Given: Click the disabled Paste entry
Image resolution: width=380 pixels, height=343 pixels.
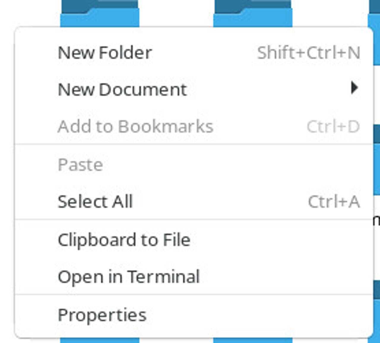Looking at the screenshot, I should coord(80,165).
